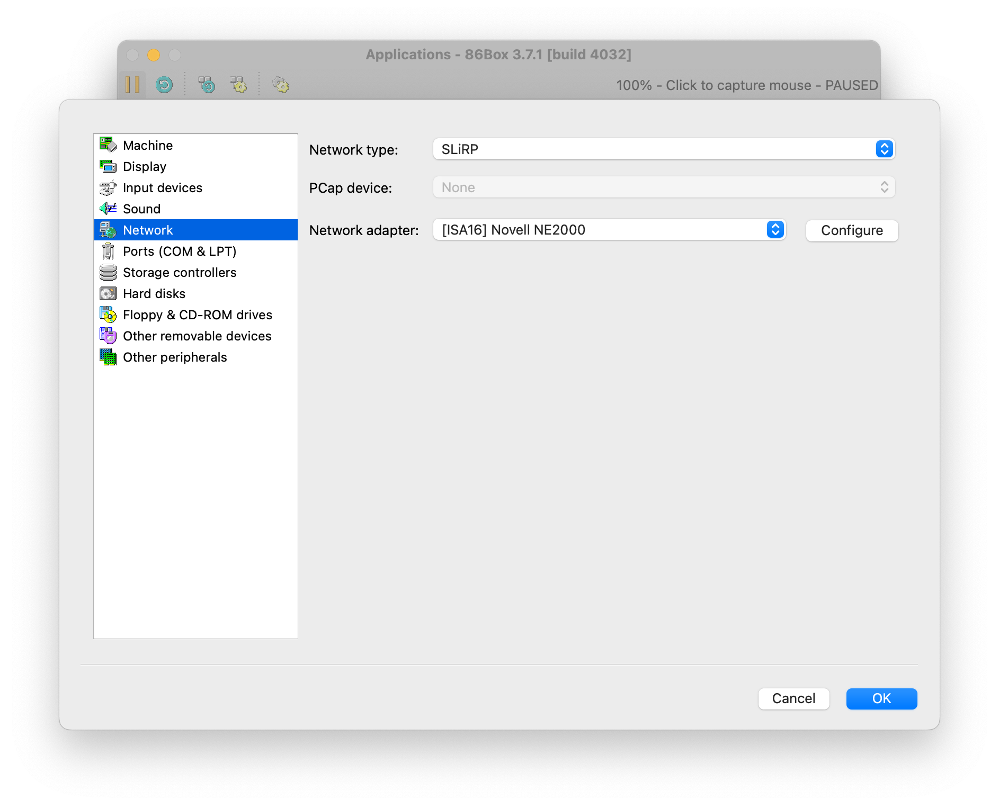Viewport: 999px width, 808px height.
Task: Click the settings gear toolbar icon
Action: point(281,85)
